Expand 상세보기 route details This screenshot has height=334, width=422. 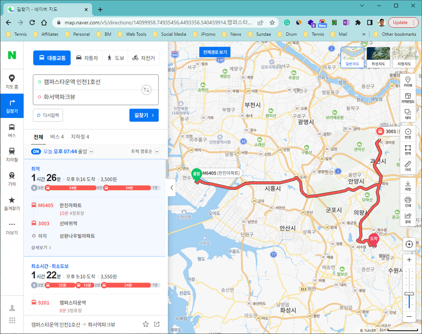click(41, 247)
